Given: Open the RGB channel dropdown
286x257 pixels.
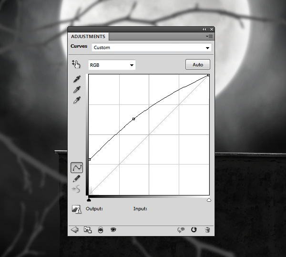Looking at the screenshot, I should click(112, 65).
